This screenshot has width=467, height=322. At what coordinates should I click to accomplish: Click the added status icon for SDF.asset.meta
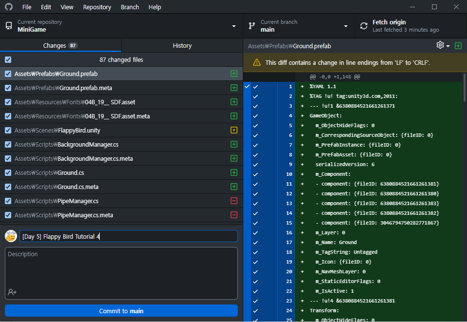pyautogui.click(x=234, y=116)
